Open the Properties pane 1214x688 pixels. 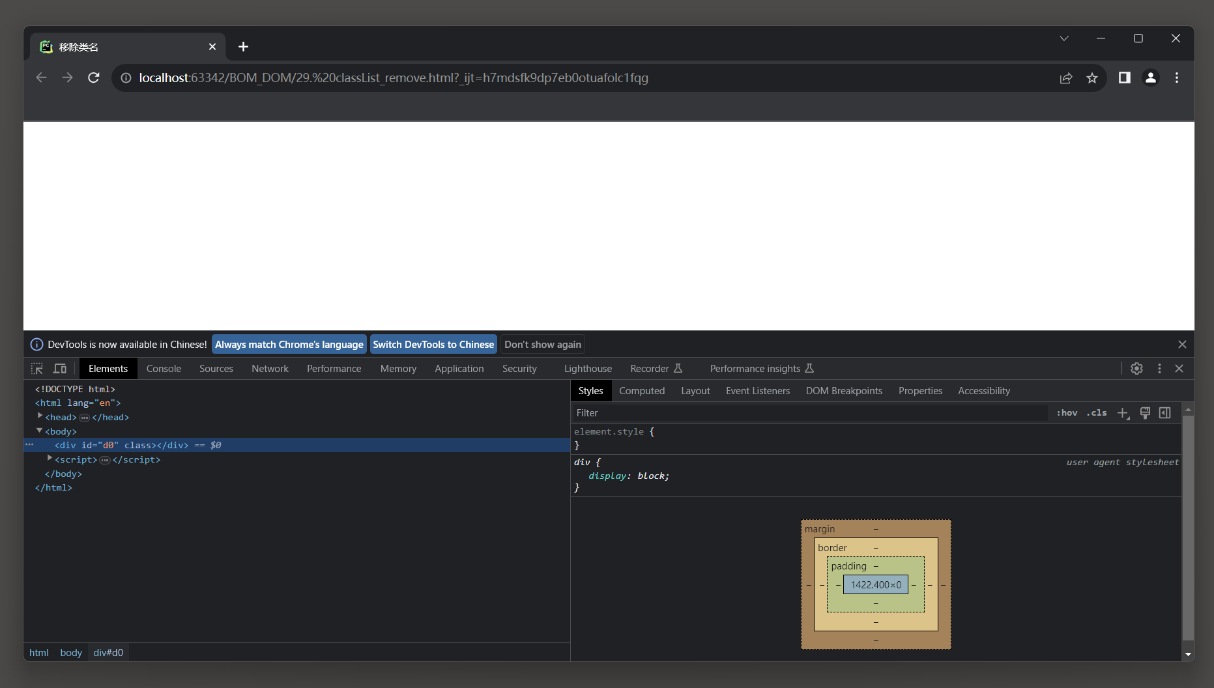920,391
